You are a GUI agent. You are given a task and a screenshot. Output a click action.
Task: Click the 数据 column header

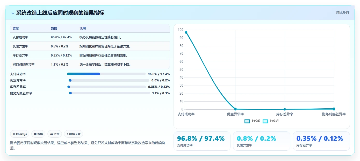54,29
